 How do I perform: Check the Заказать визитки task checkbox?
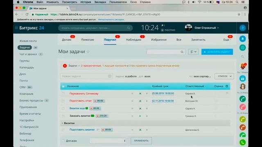[63, 116]
